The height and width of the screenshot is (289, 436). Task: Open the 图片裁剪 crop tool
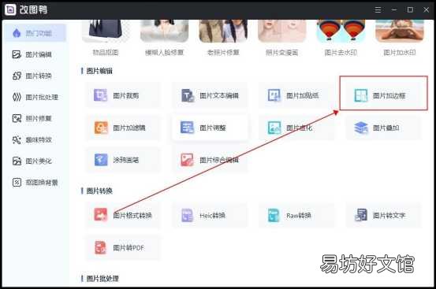click(x=123, y=95)
